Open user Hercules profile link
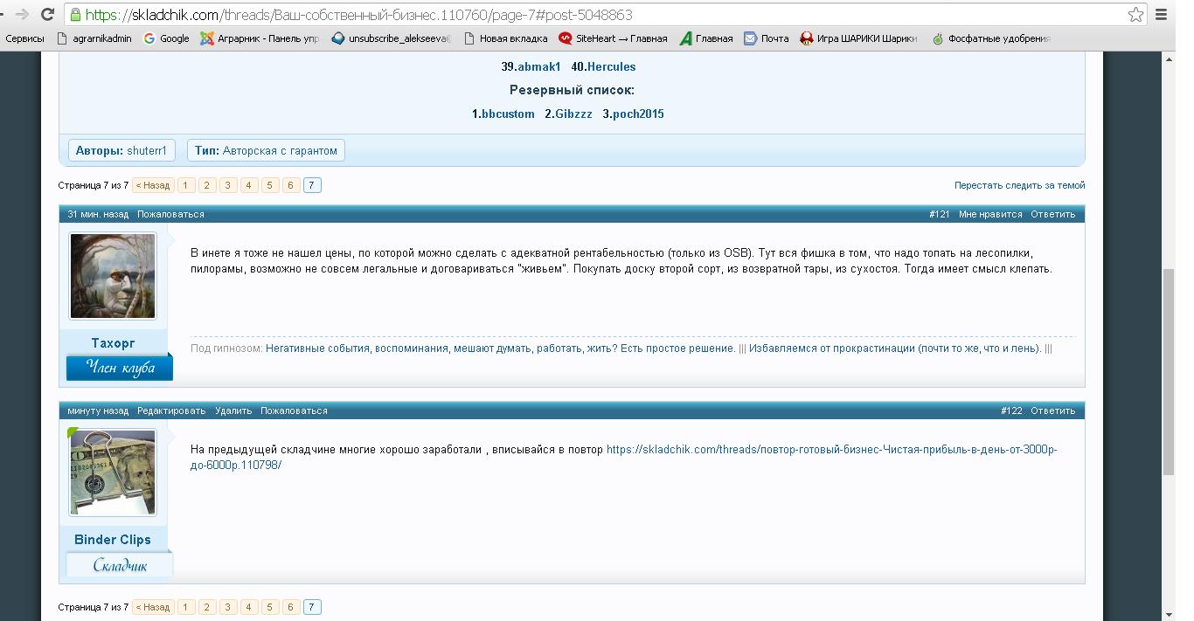Screen dimensions: 1194x621 click(612, 66)
